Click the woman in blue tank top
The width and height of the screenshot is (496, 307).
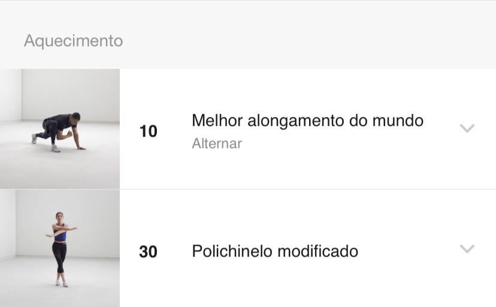tap(61, 249)
